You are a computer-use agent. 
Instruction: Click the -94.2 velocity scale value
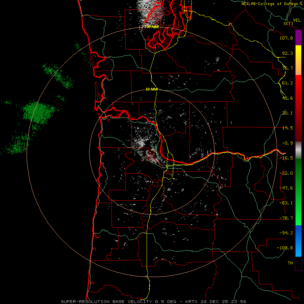point(286,233)
